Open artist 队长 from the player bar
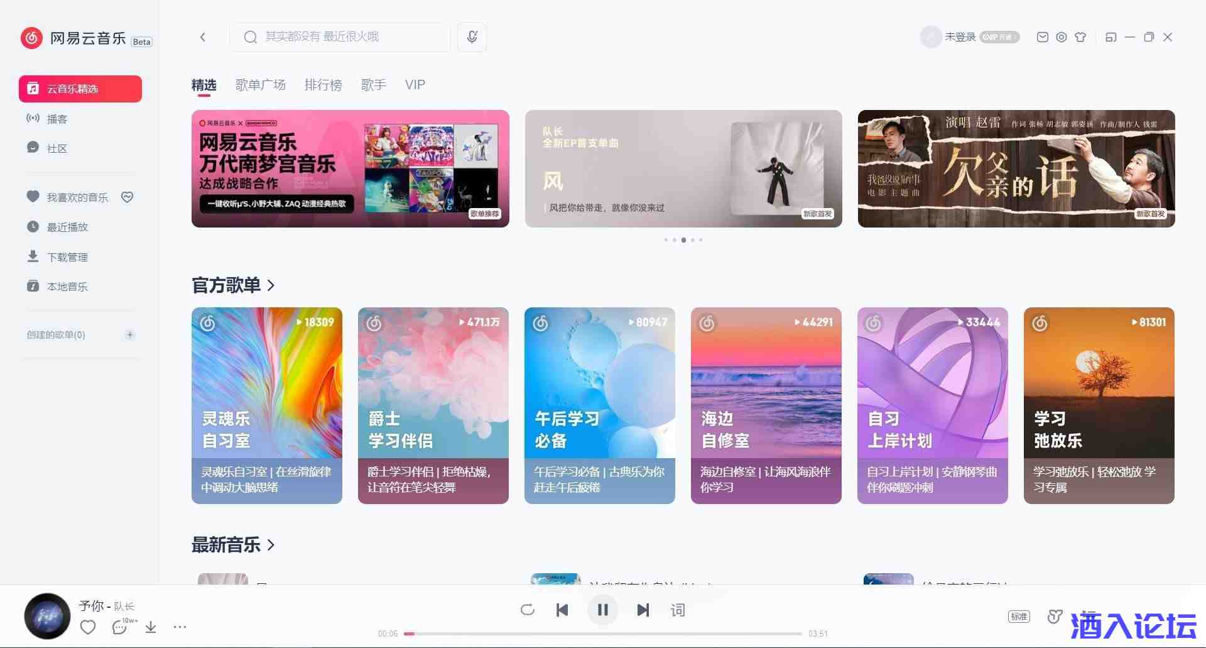The width and height of the screenshot is (1206, 648). click(x=124, y=607)
